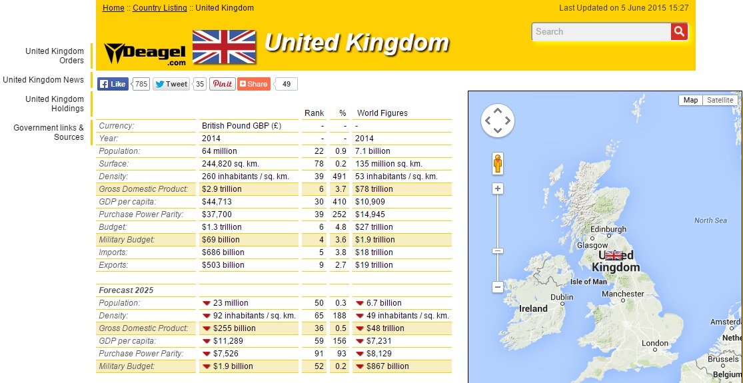
Task: Like the page on Facebook
Action: pyautogui.click(x=113, y=84)
